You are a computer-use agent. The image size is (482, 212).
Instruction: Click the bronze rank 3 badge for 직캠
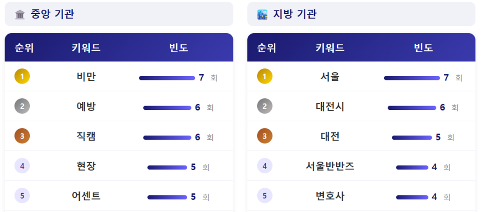point(22,136)
